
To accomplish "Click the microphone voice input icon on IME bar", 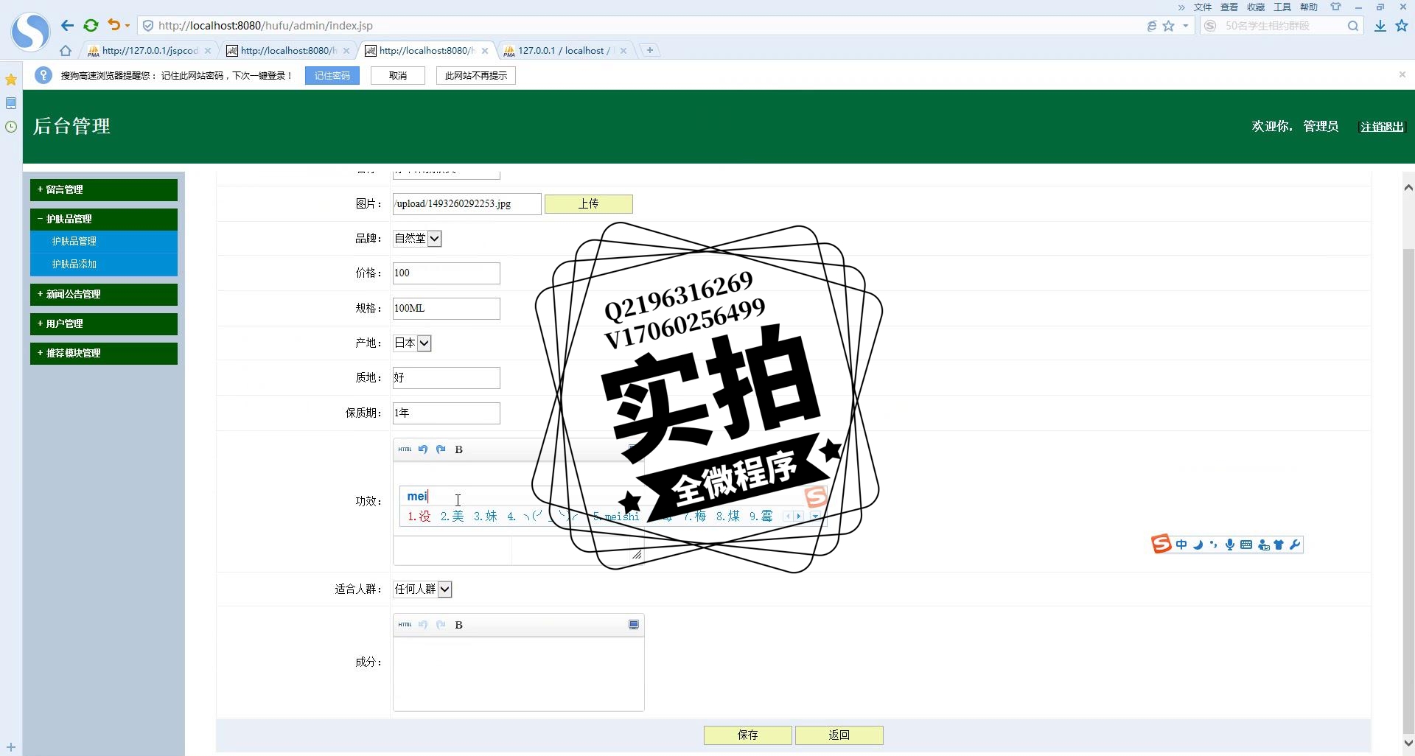I will pyautogui.click(x=1230, y=545).
